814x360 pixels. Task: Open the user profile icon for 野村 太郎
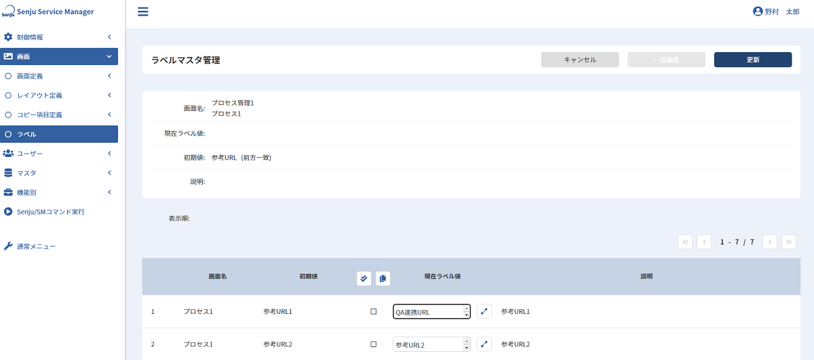click(758, 12)
